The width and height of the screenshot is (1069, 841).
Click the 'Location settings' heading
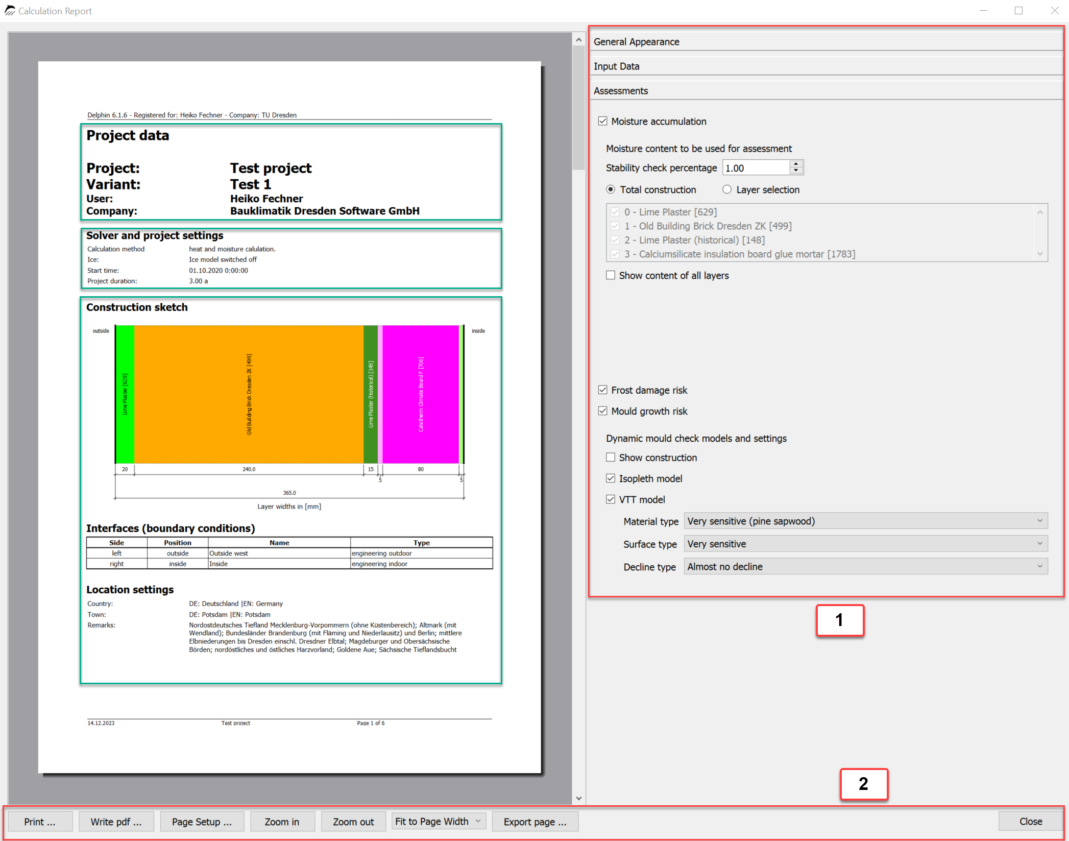pos(130,590)
